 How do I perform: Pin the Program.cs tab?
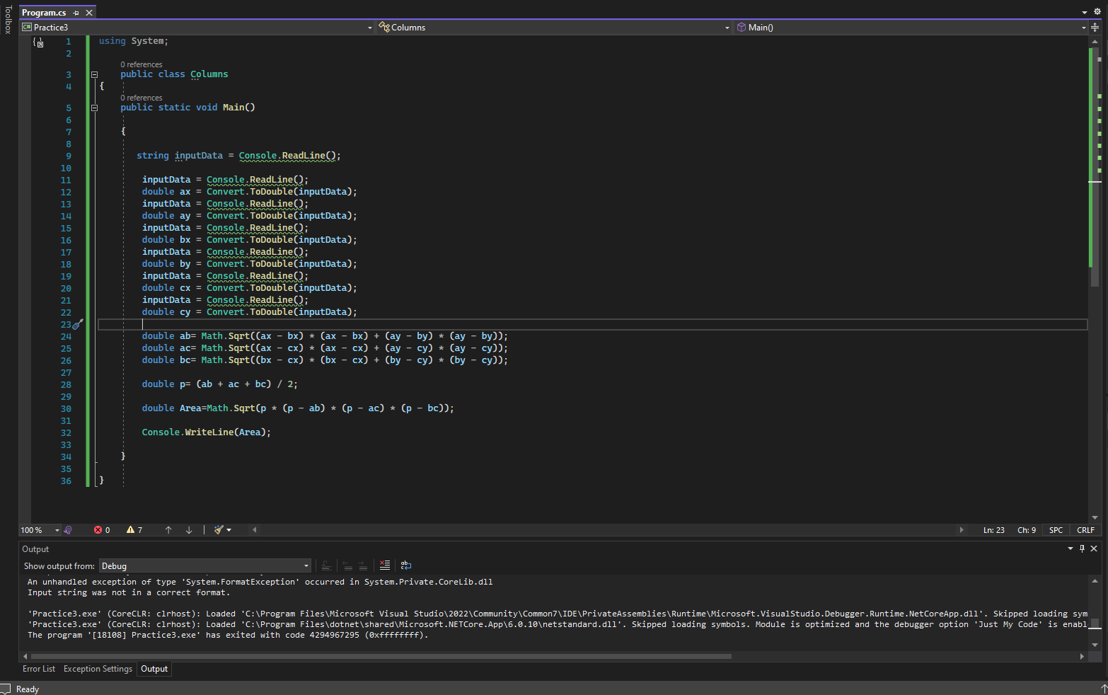(76, 13)
